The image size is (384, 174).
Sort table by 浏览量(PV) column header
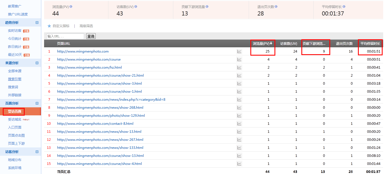tap(263, 43)
